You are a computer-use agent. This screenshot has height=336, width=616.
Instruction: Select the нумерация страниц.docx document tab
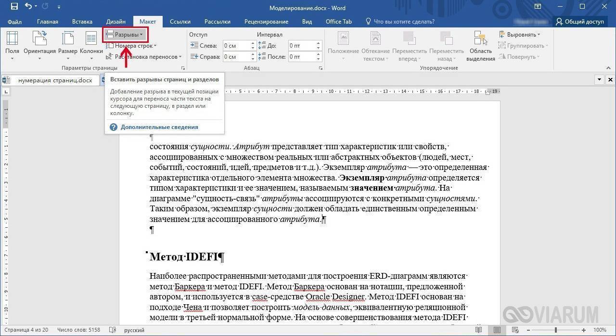click(54, 80)
